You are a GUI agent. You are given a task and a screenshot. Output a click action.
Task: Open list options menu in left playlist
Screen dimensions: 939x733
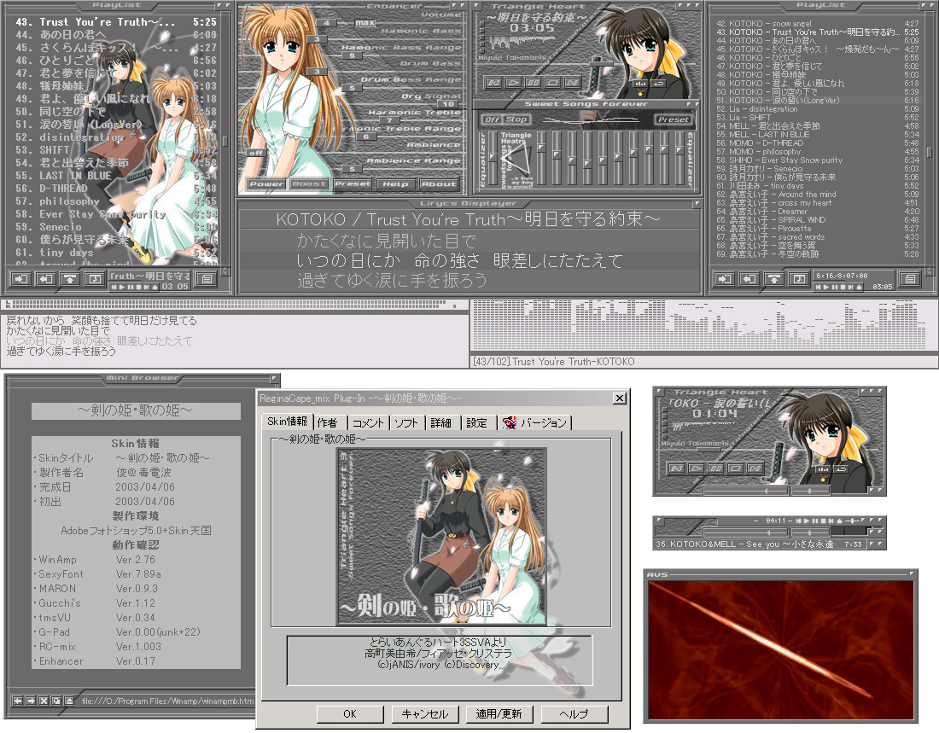tap(206, 278)
